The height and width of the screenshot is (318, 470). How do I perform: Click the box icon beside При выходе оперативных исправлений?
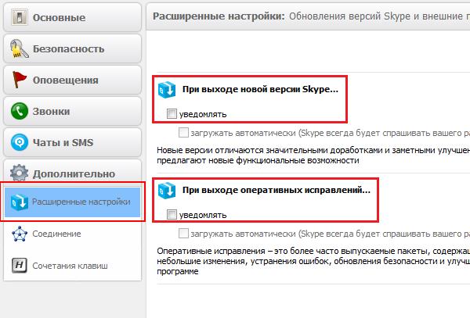167,191
